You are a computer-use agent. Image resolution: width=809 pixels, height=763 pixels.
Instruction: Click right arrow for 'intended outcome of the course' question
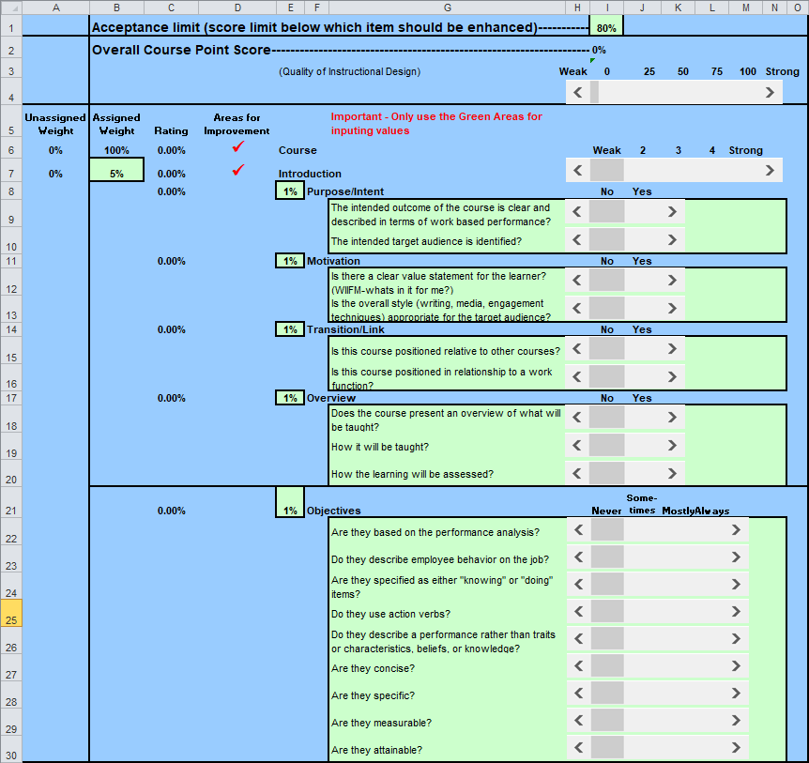pyautogui.click(x=672, y=211)
